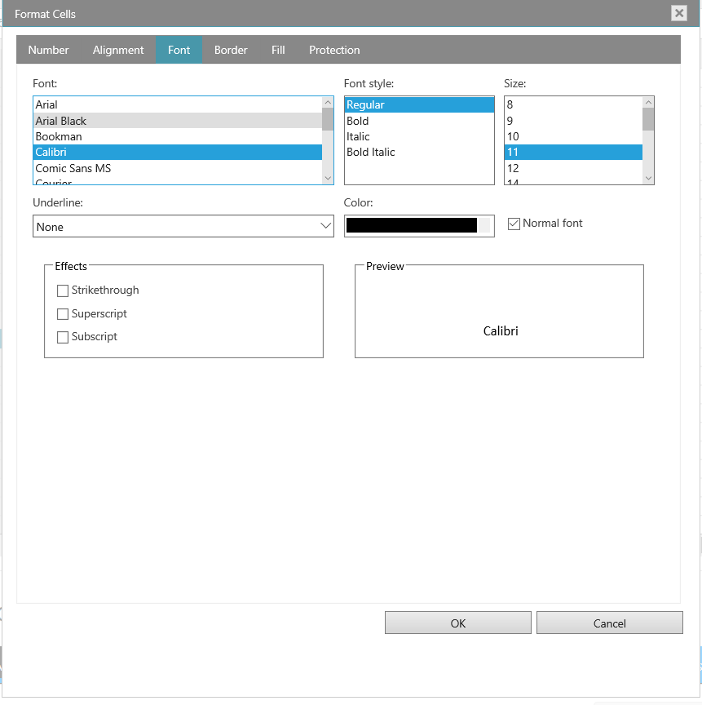Viewport: 702px width, 705px height.
Task: Pick font size 12
Action: pos(513,168)
